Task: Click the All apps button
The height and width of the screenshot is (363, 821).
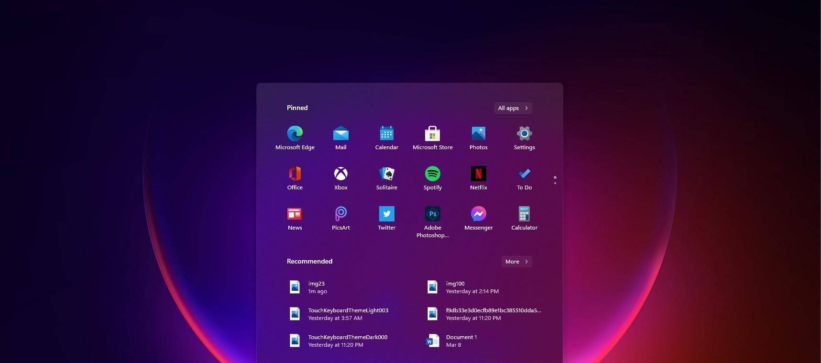Action: pyautogui.click(x=513, y=108)
